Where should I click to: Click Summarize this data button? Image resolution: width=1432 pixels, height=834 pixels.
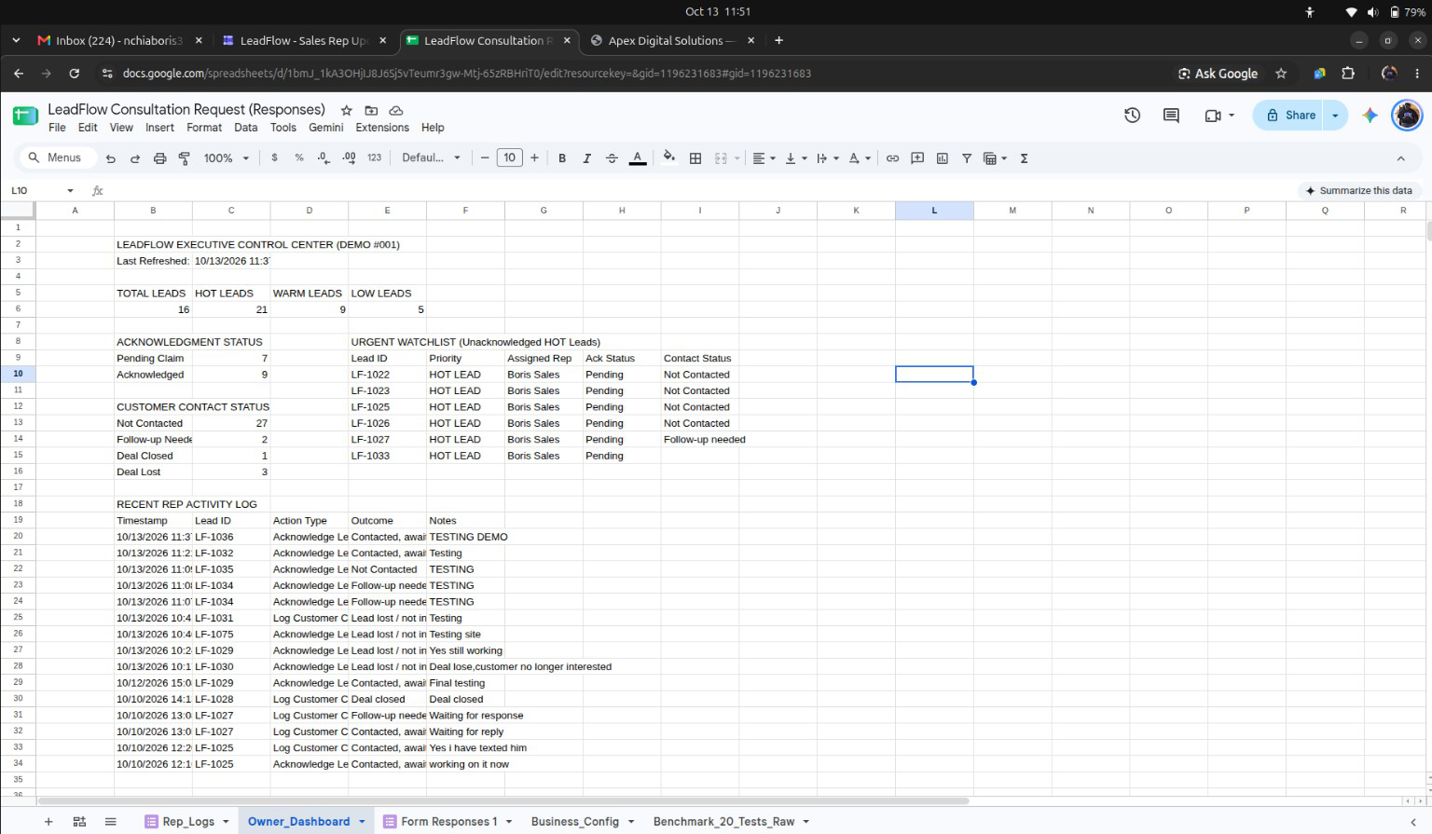1359,191
